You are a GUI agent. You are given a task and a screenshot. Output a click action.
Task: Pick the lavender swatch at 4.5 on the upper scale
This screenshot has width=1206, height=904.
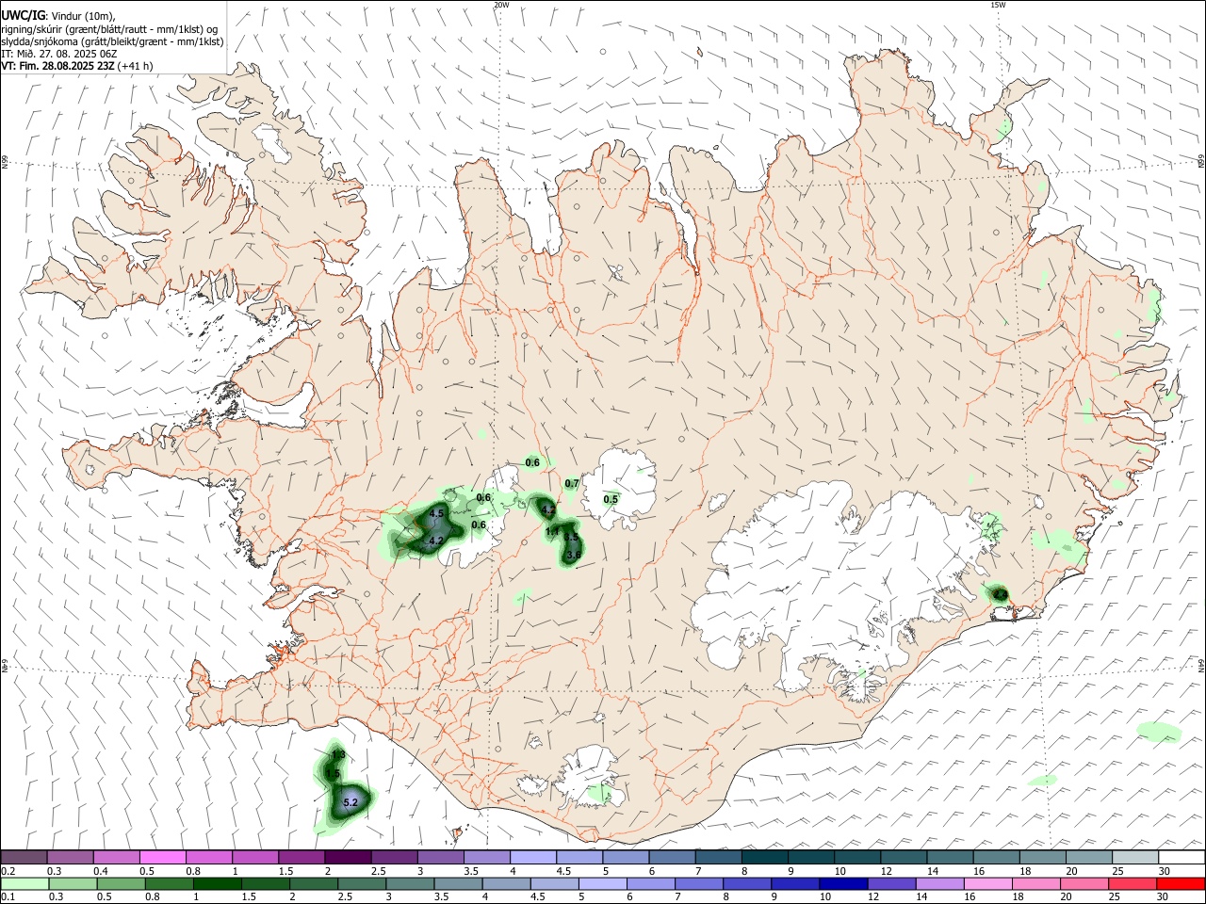tap(579, 858)
